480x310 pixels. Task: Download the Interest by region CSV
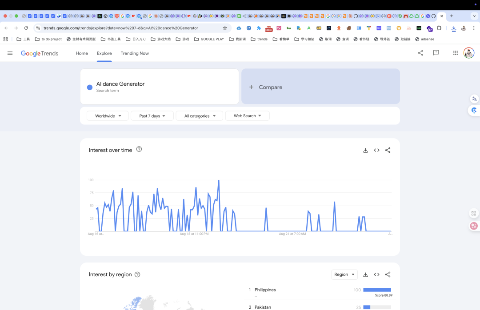365,274
